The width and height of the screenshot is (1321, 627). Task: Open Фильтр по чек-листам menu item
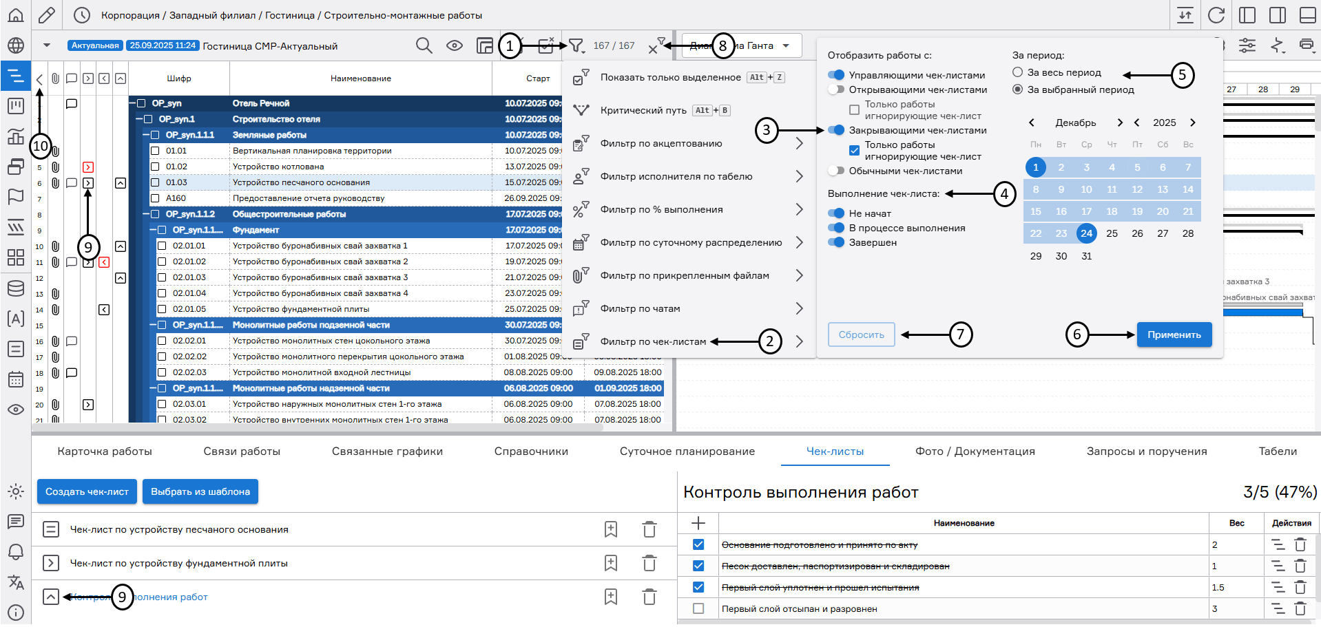[x=652, y=341]
